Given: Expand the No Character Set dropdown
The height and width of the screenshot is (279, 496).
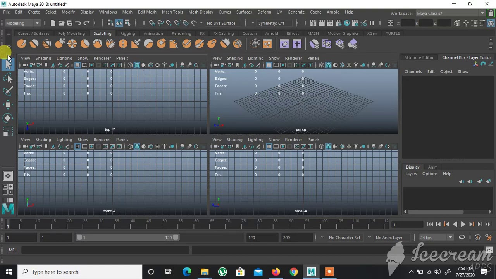Looking at the screenshot, I should pos(344,238).
